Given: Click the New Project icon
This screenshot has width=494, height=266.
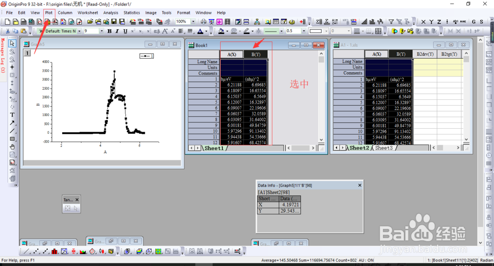Looking at the screenshot, I should click(x=7, y=22).
